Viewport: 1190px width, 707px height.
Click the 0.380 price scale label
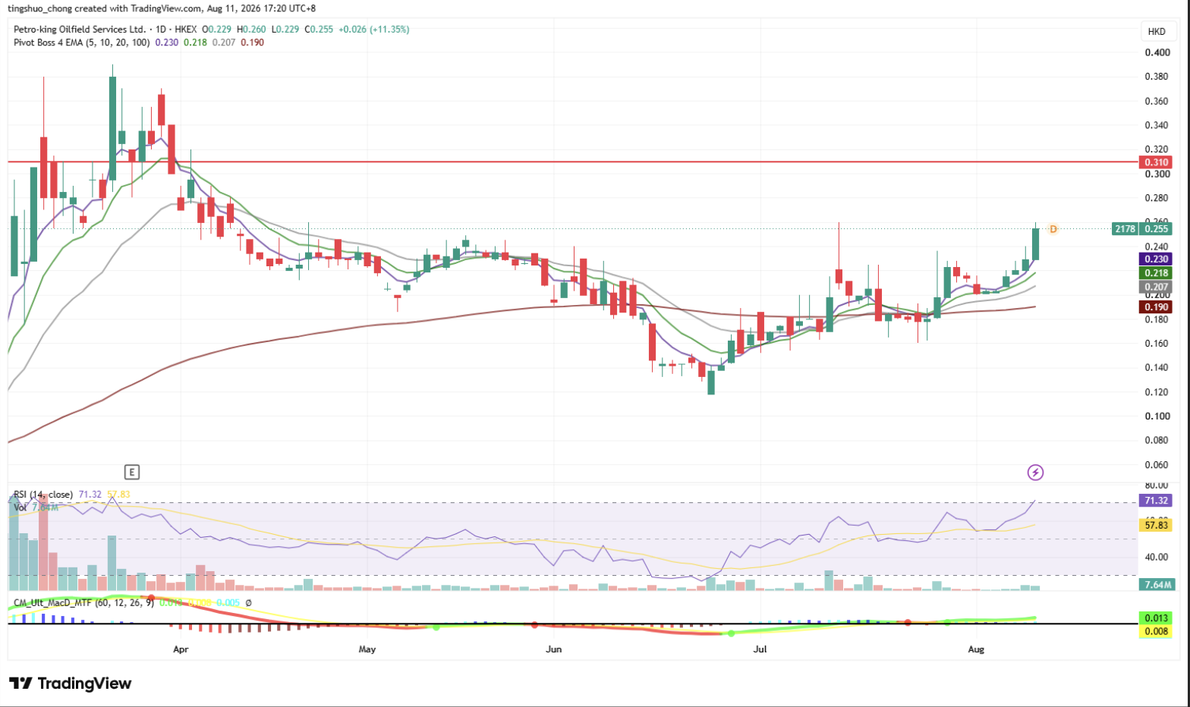[1157, 77]
